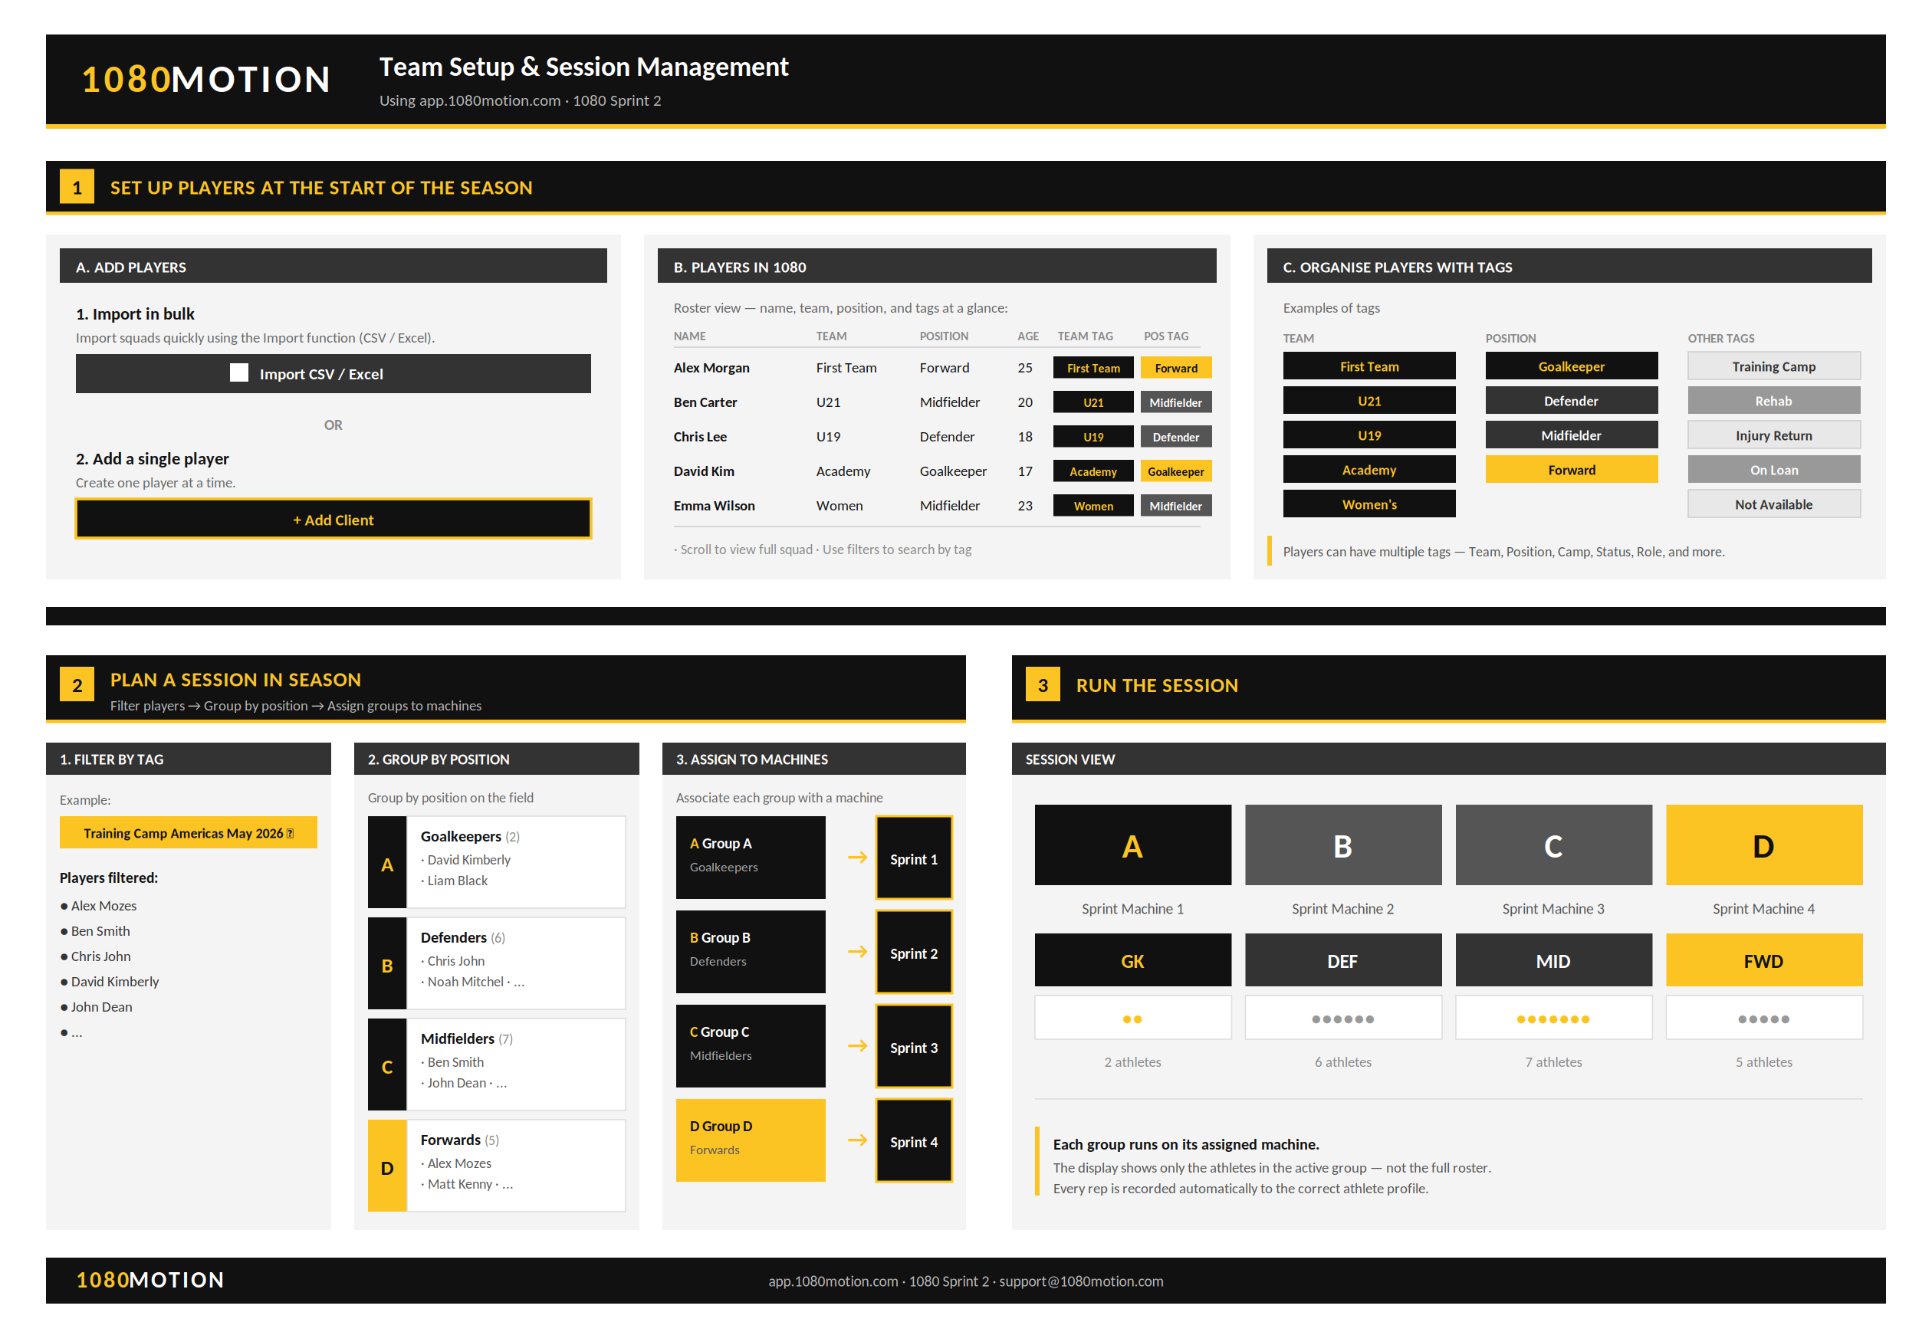Select the First Team tag under Examples of tags
Screen dimensions: 1932x1322
pyautogui.click(x=1368, y=366)
